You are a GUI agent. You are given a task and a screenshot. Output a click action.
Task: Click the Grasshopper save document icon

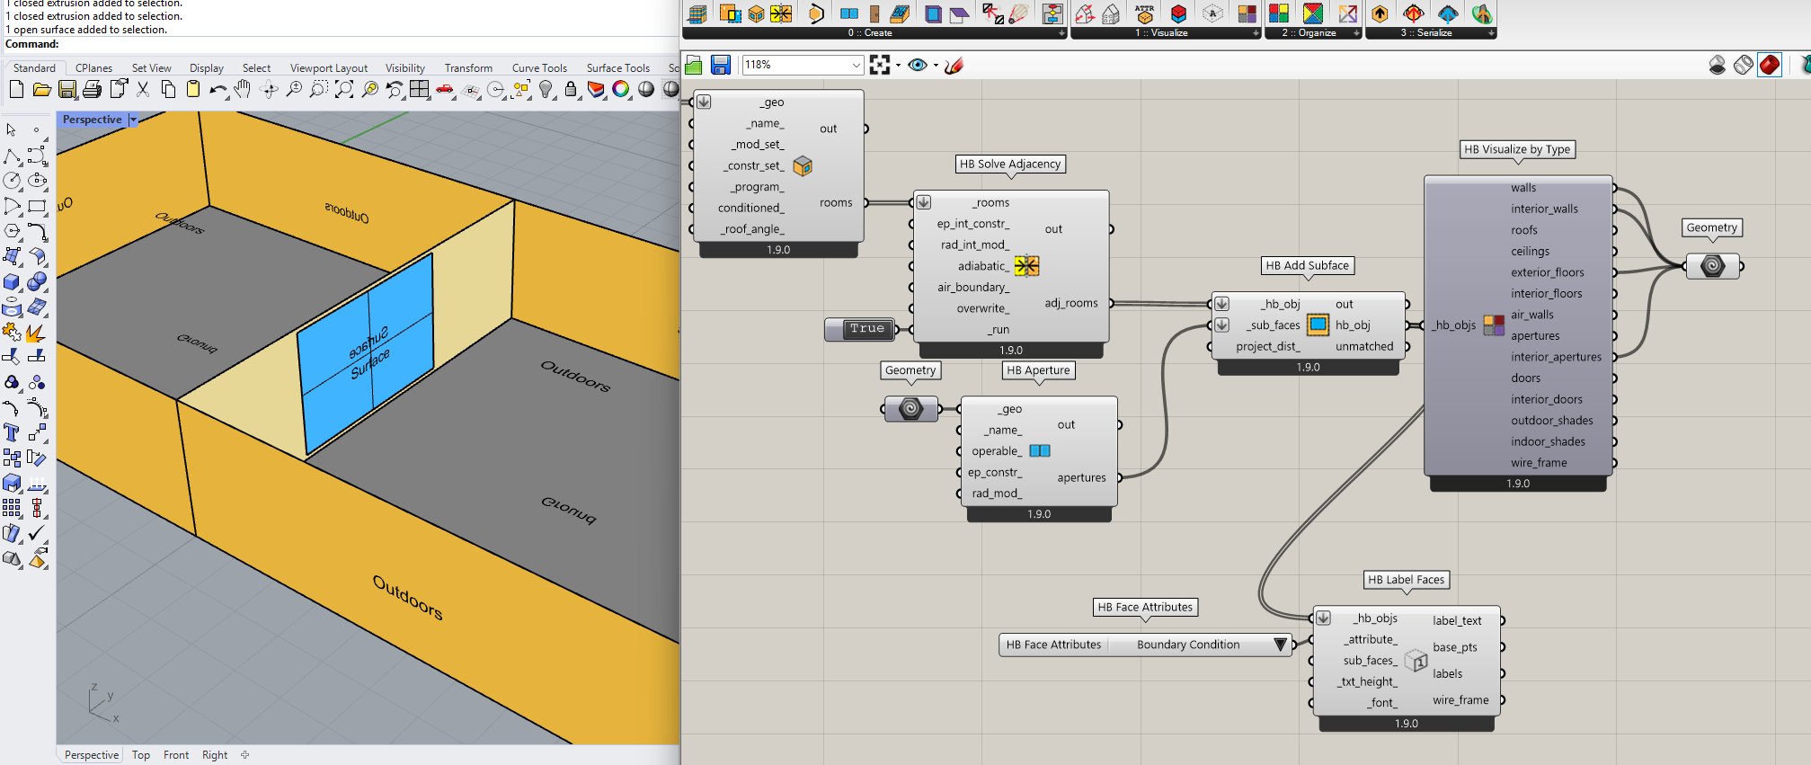[720, 65]
